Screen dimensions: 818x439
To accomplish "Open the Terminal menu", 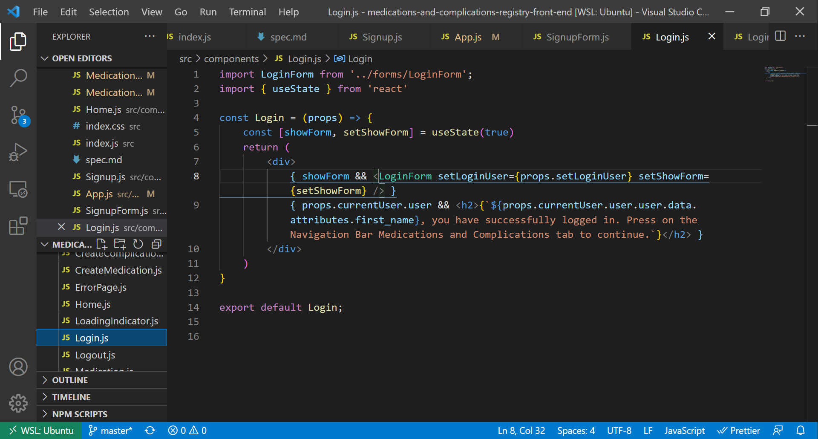I will tap(247, 12).
